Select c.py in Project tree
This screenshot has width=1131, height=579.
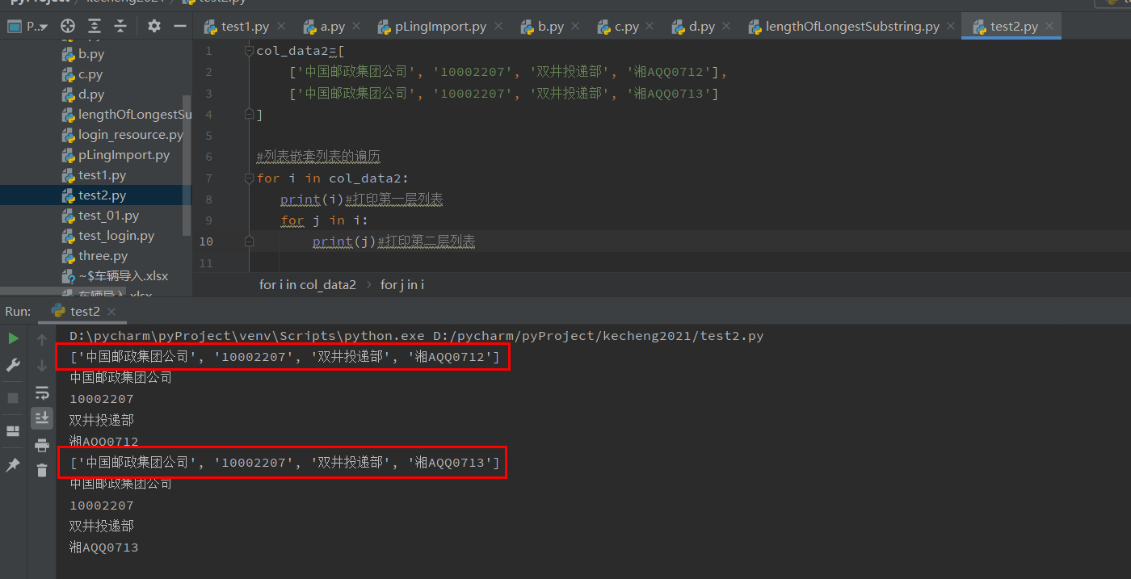tap(90, 74)
